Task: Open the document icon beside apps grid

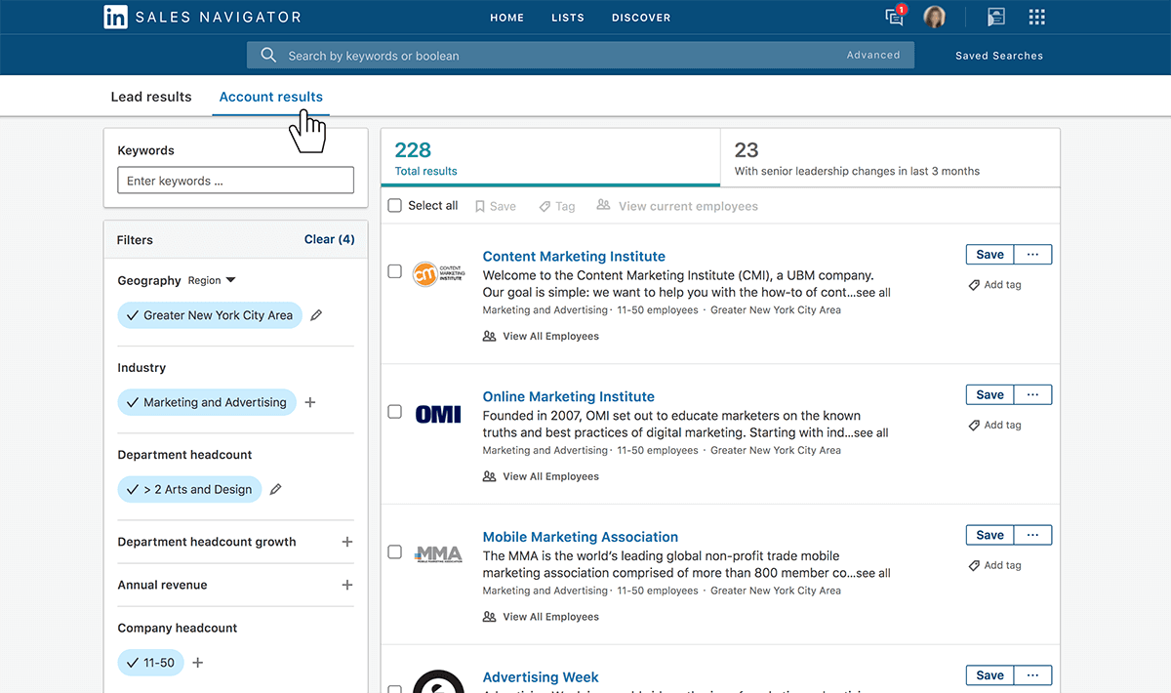Action: 995,17
